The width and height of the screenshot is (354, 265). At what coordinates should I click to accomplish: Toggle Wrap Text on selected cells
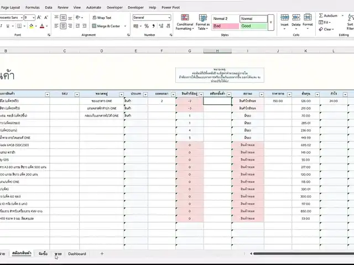tap(101, 18)
